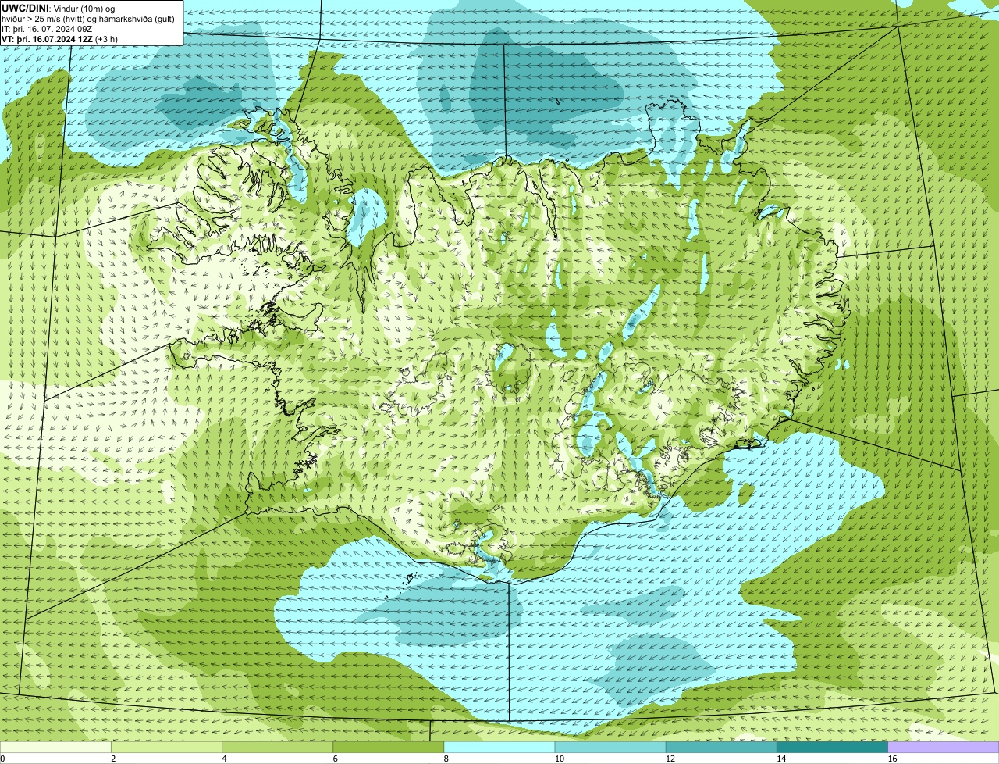Click the lavender legend swatch above 16 m/s
The image size is (999, 764).
943,747
